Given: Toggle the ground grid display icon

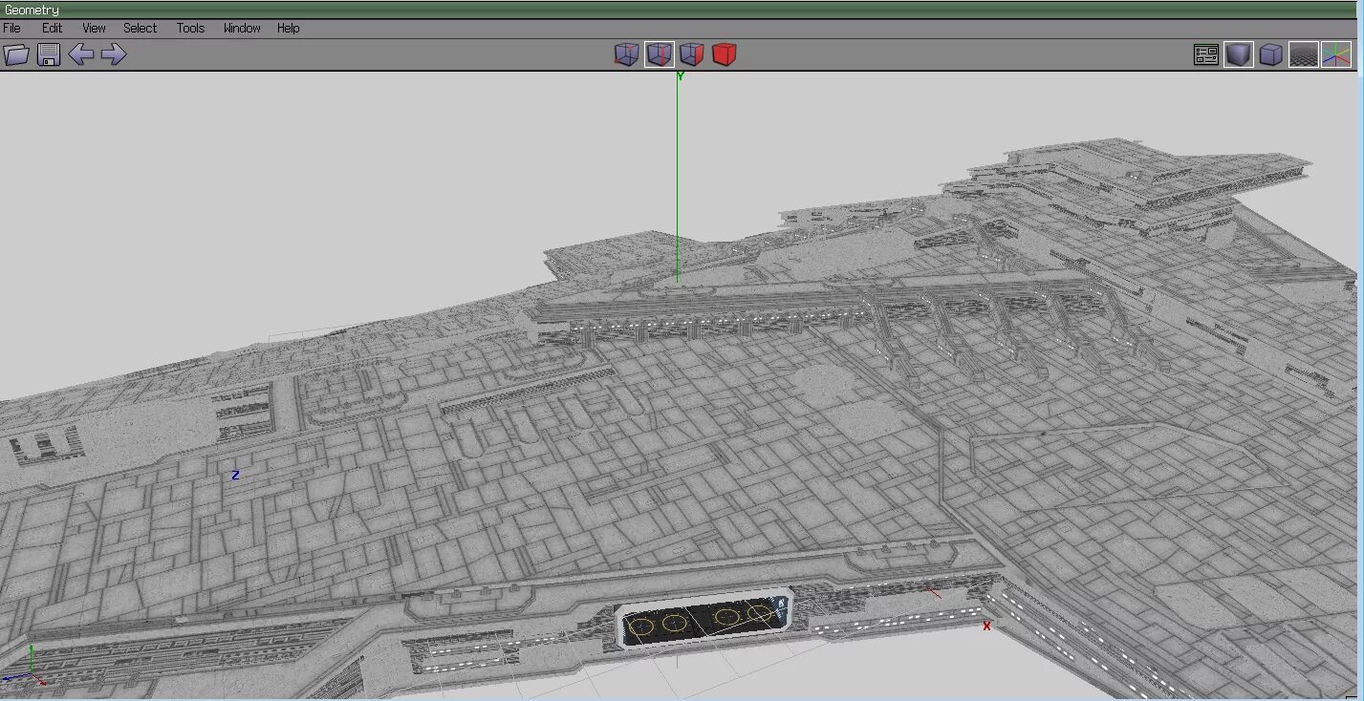Looking at the screenshot, I should 1304,54.
